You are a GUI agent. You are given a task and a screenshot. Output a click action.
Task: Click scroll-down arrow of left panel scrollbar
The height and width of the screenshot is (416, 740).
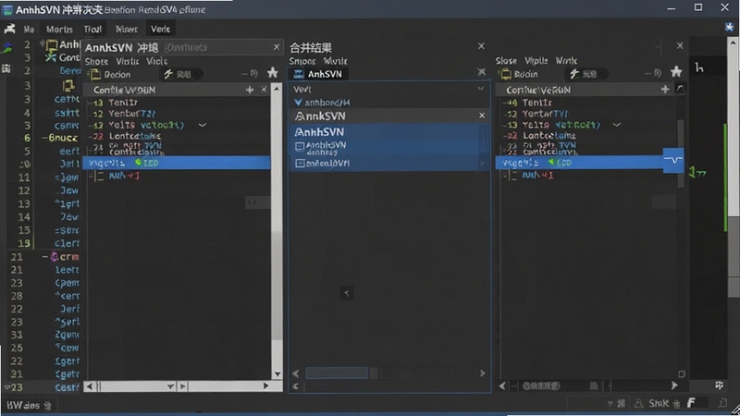pyautogui.click(x=277, y=374)
